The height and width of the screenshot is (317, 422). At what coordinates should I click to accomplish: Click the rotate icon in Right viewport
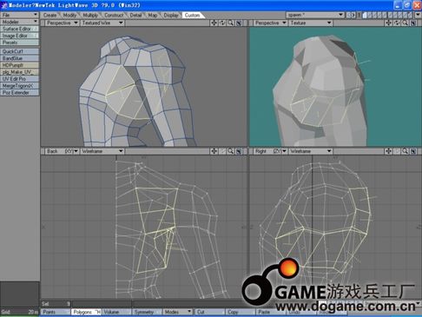pos(397,151)
